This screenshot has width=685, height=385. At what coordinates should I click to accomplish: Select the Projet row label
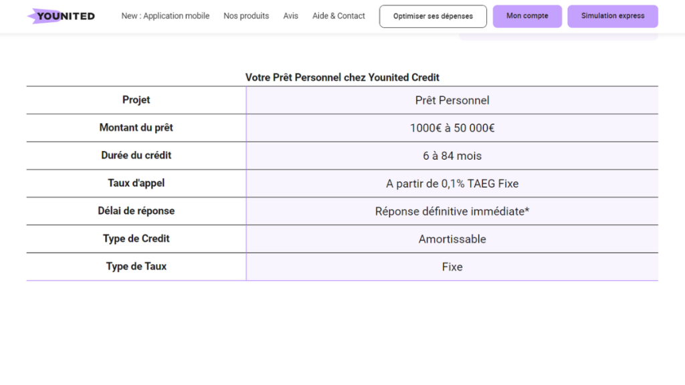[136, 100]
